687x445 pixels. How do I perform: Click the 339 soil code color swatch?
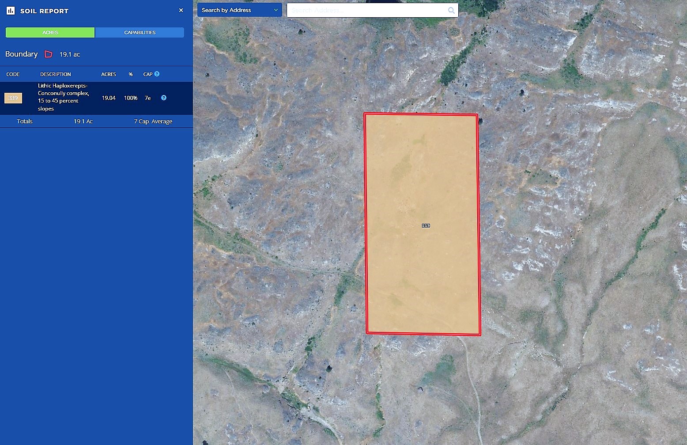point(13,98)
